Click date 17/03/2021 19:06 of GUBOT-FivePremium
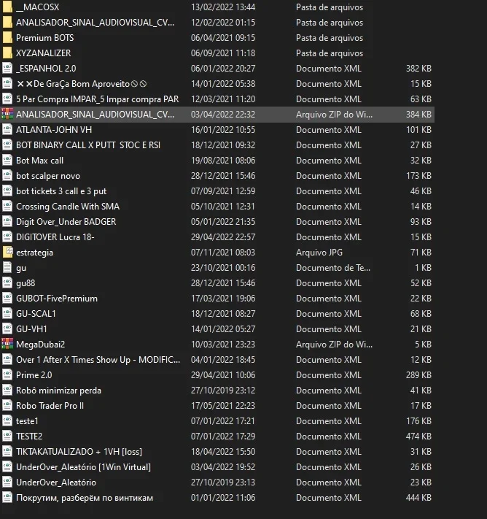The image size is (487, 519). [223, 299]
